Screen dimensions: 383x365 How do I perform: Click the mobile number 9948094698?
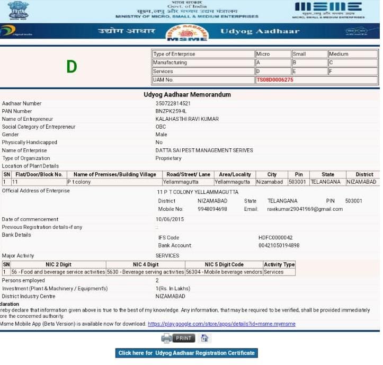(x=212, y=209)
